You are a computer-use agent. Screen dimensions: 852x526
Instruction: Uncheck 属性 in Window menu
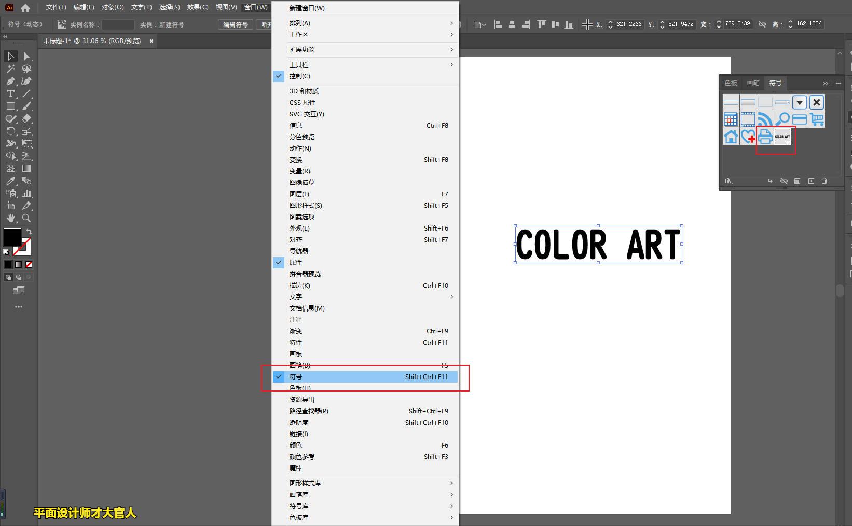(x=365, y=262)
